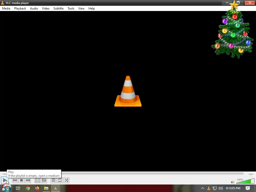Toggle remaining time label at right
The image size is (256, 192).
point(251,174)
